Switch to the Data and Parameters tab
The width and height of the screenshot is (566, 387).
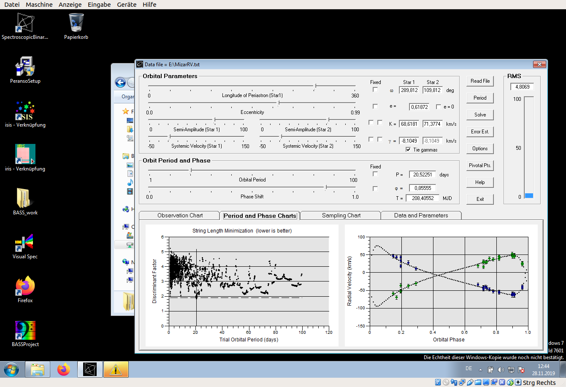coord(421,215)
